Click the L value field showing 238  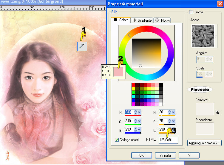(163, 129)
